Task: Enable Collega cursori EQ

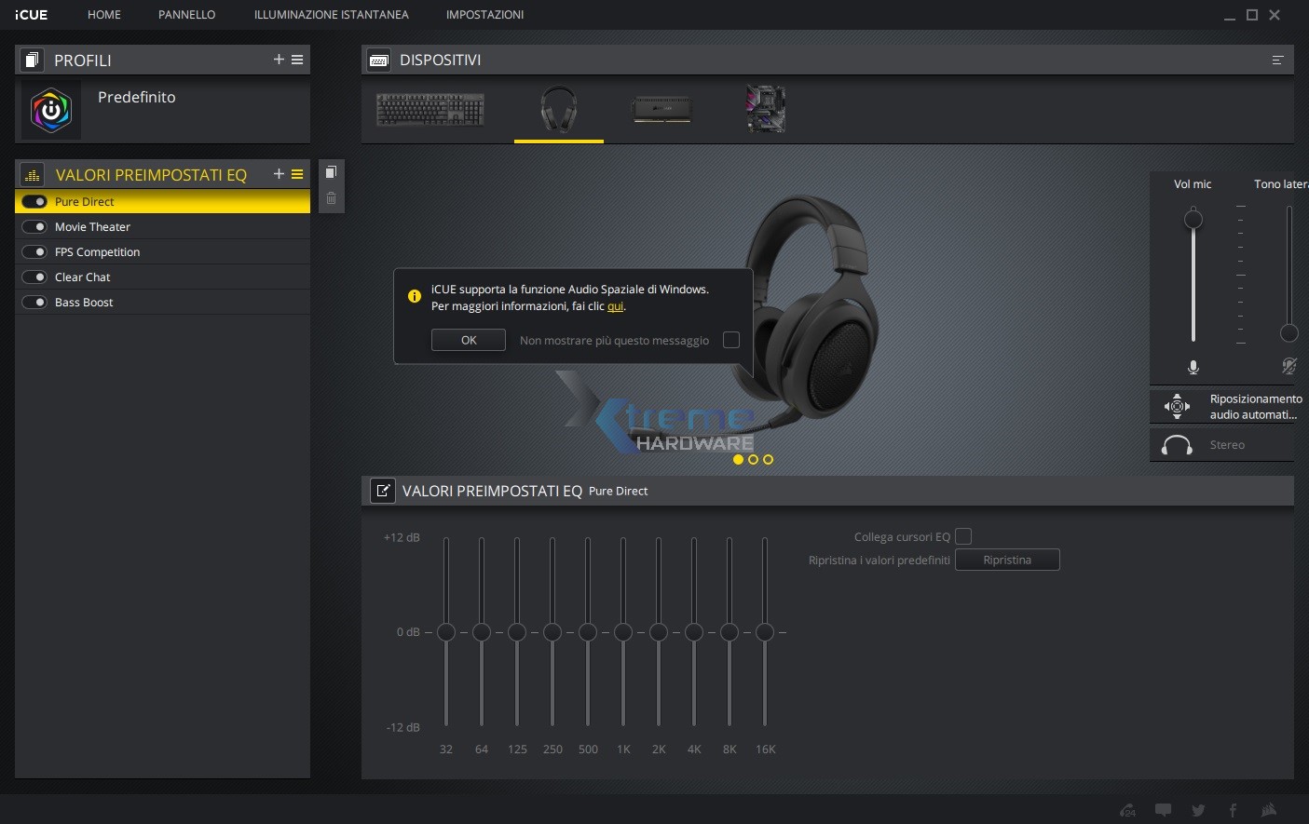Action: click(963, 536)
